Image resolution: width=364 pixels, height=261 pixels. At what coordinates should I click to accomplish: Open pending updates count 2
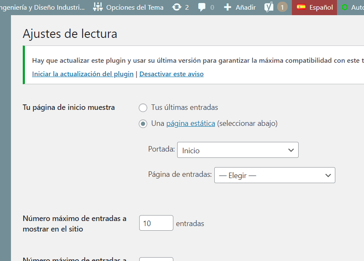pyautogui.click(x=187, y=8)
